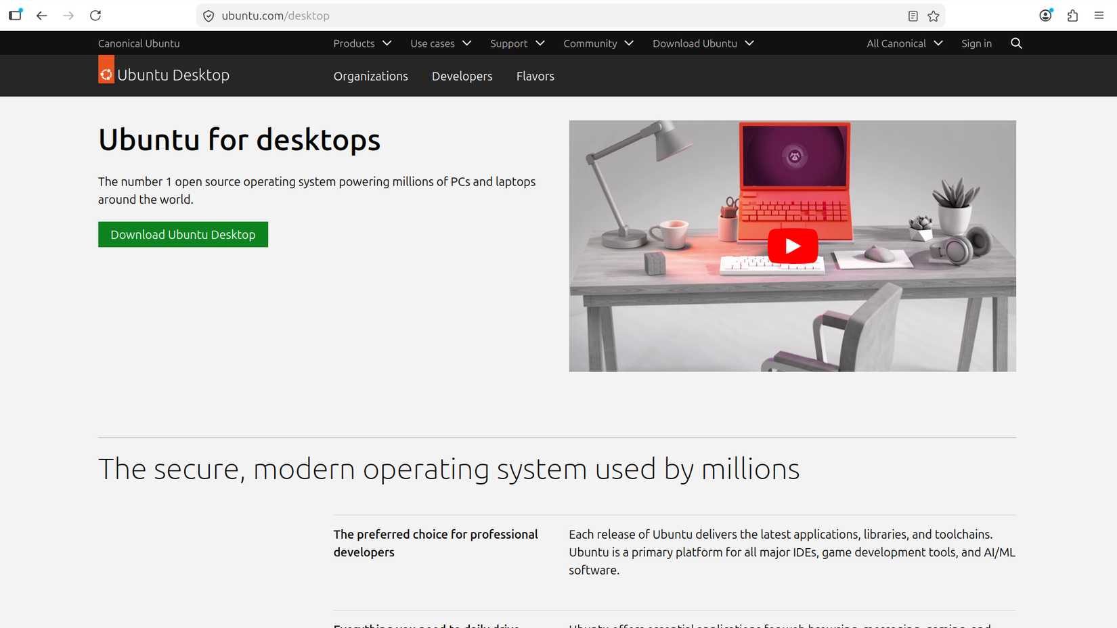This screenshot has width=1117, height=628.
Task: Expand the All Canonical dropdown
Action: tap(904, 43)
